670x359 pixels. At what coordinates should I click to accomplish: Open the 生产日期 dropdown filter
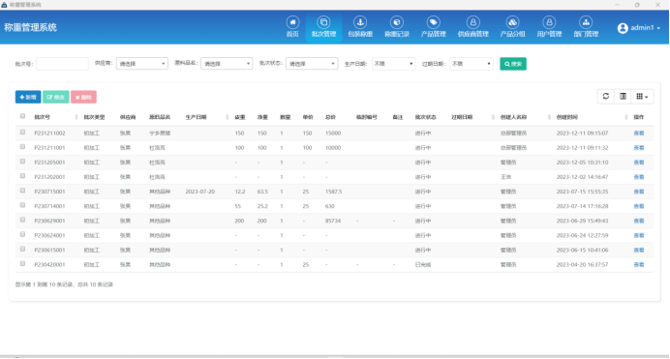[x=393, y=64]
